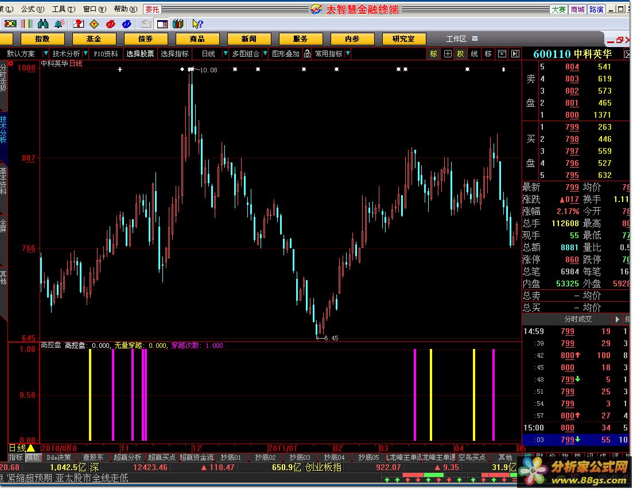
Task: Click the scrolling news headline 亚太股市全线走低
Action: coord(92,478)
